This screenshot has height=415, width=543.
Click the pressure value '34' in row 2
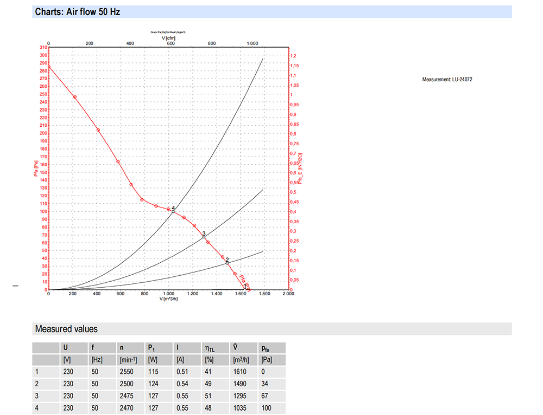click(264, 384)
